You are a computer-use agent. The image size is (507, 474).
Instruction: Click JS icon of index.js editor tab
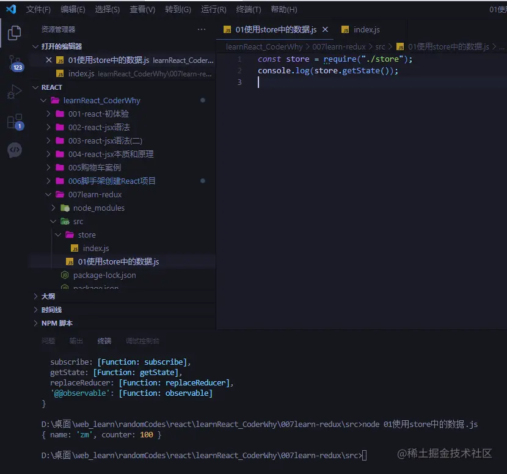click(345, 30)
